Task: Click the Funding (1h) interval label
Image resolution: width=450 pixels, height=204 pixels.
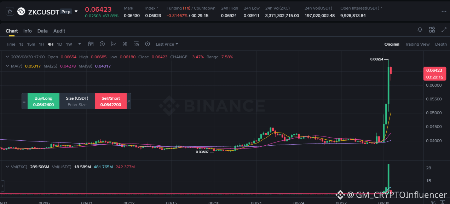Action: point(187,8)
